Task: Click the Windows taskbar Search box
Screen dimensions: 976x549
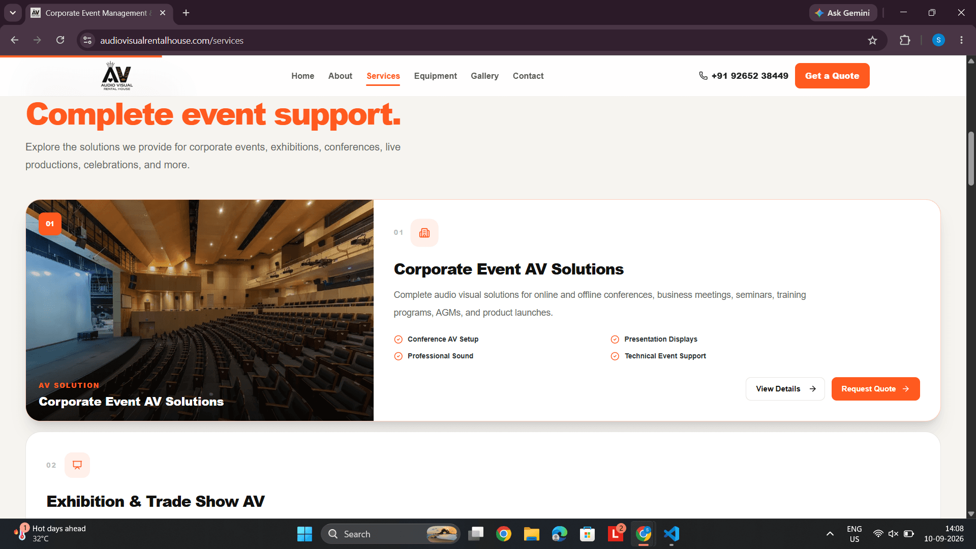Action: click(x=390, y=534)
